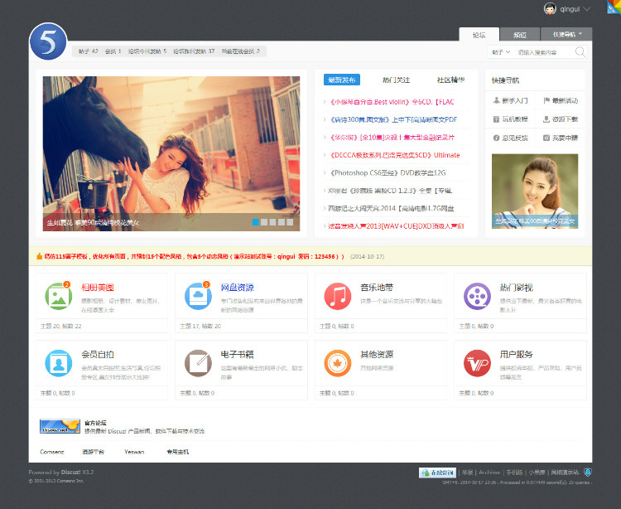The height and width of the screenshot is (509, 621).
Task: Click the shield icon in footer
Action: click(x=588, y=473)
